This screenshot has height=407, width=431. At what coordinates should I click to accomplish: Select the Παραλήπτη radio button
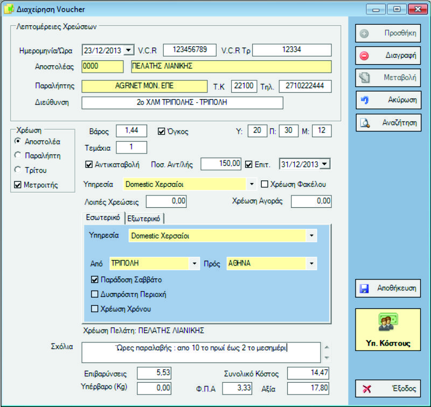[x=18, y=156]
